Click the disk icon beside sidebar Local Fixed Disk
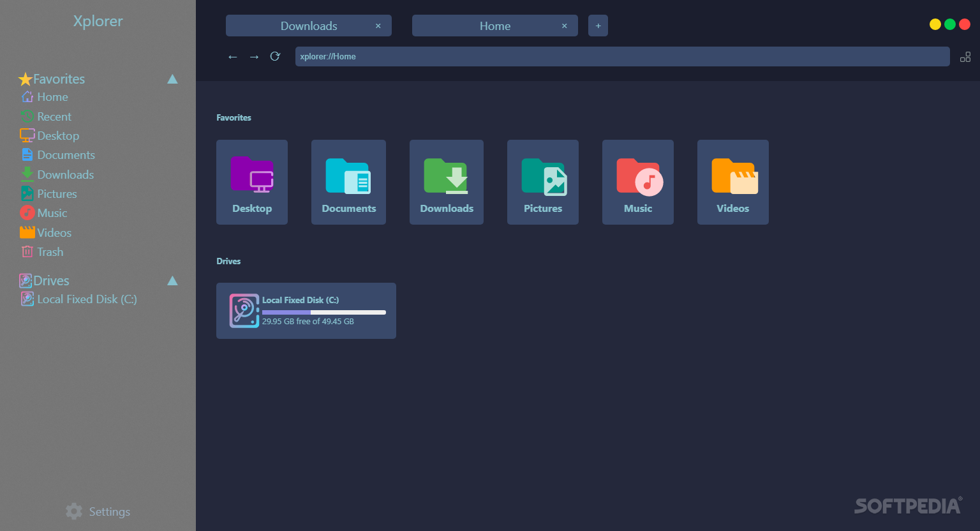This screenshot has width=980, height=531. (27, 299)
